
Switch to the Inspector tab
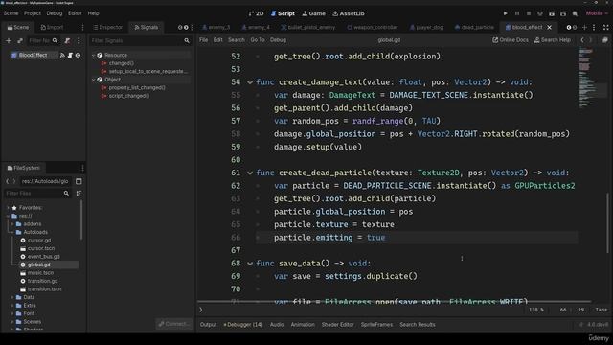pyautogui.click(x=108, y=27)
